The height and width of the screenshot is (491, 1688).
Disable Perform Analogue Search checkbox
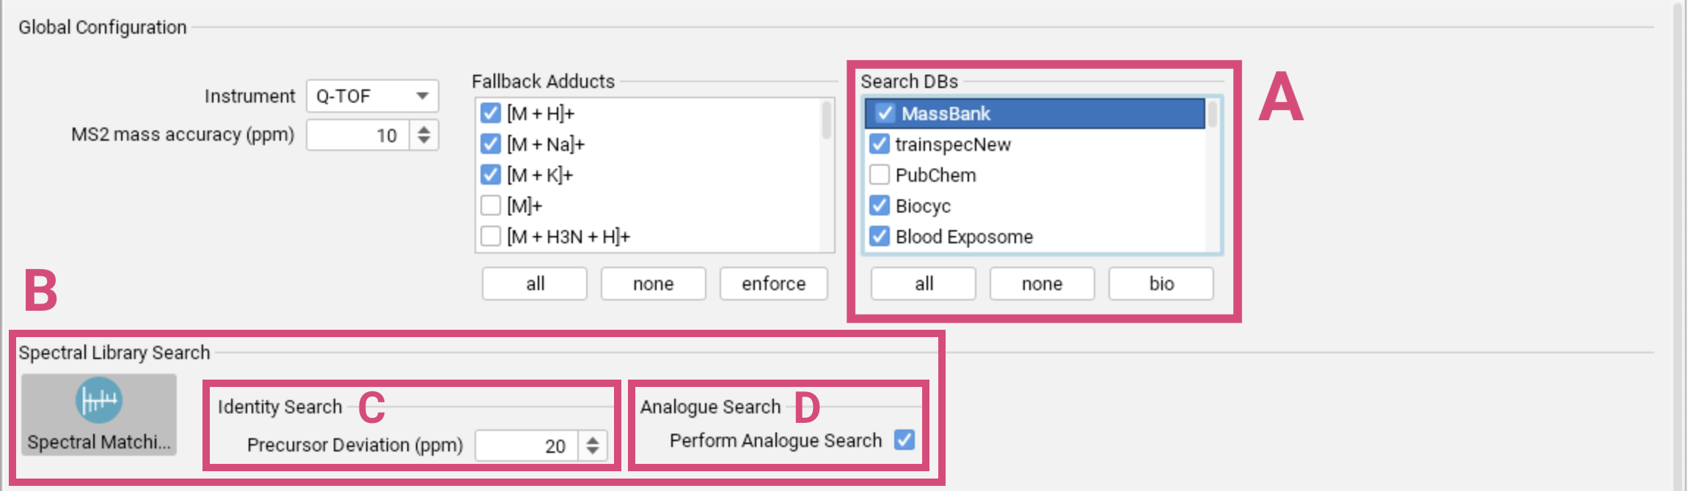pos(905,440)
